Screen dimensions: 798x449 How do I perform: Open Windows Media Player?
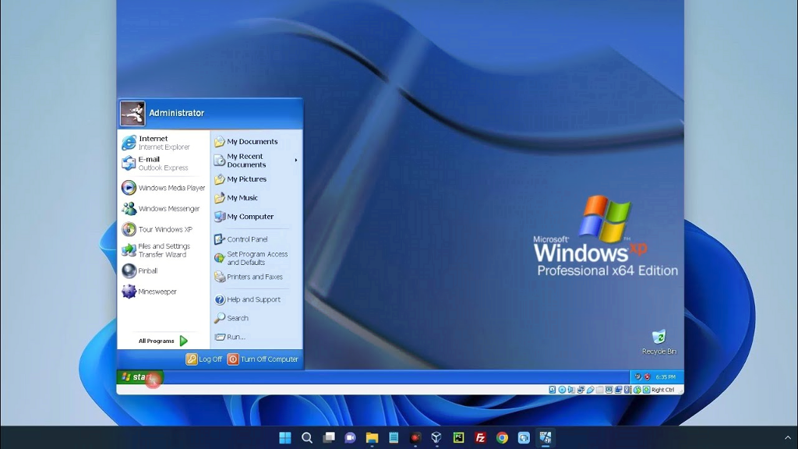pos(163,188)
